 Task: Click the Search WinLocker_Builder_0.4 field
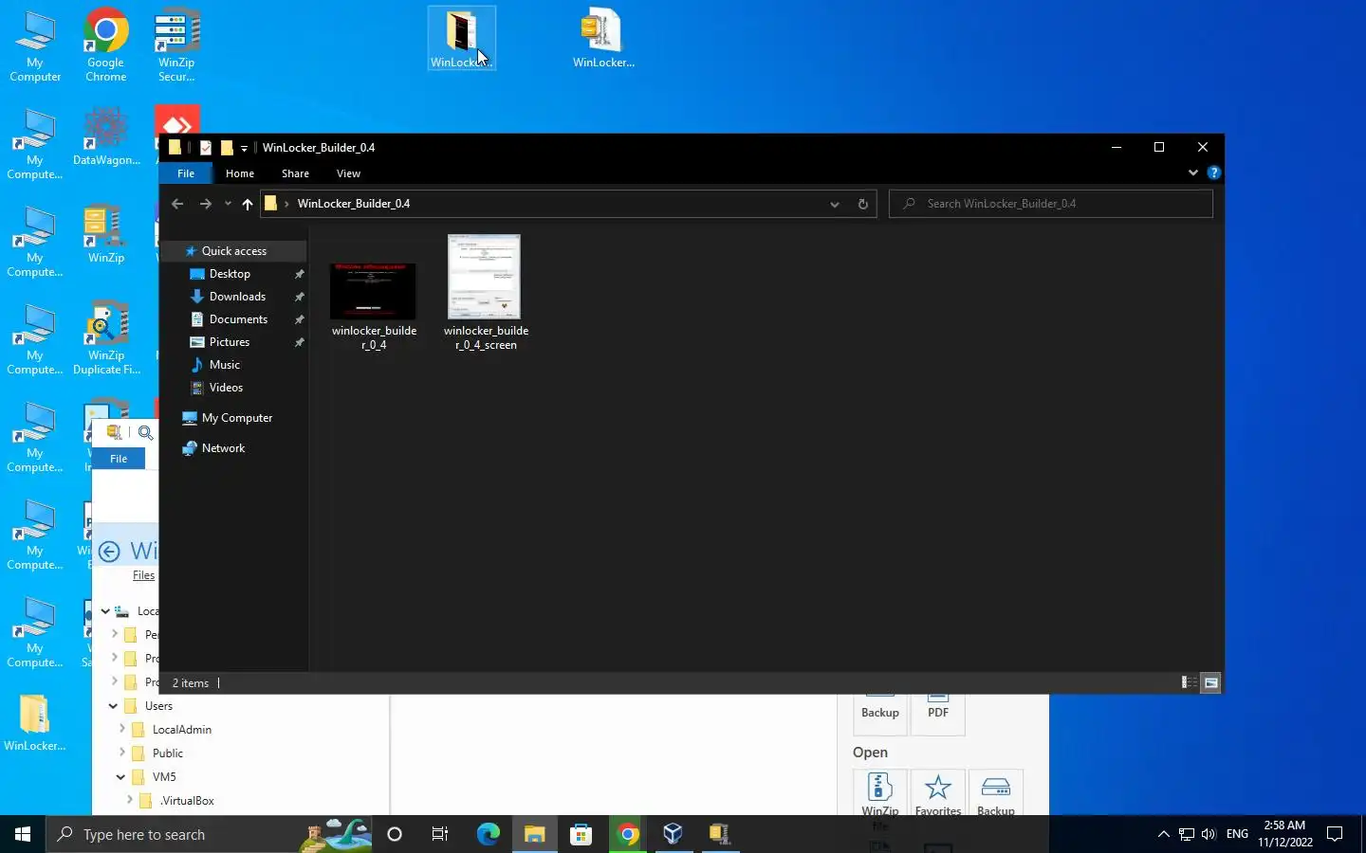pos(1051,204)
